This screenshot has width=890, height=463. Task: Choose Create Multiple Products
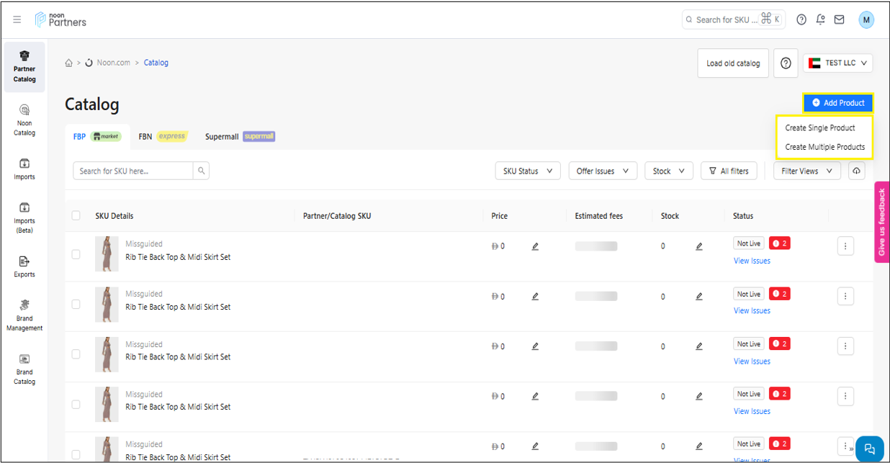(824, 147)
